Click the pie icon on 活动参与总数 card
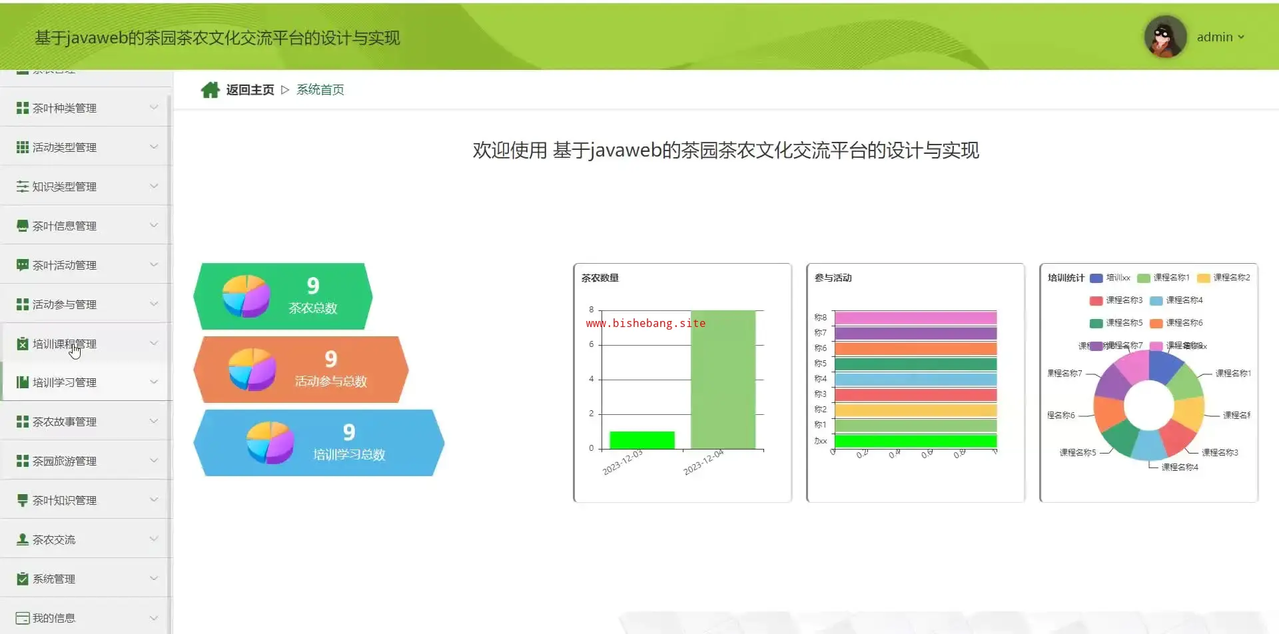1279x634 pixels. point(252,369)
